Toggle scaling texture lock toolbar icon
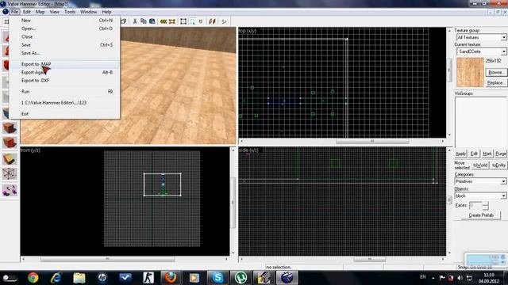508x285 pixels. (212, 21)
